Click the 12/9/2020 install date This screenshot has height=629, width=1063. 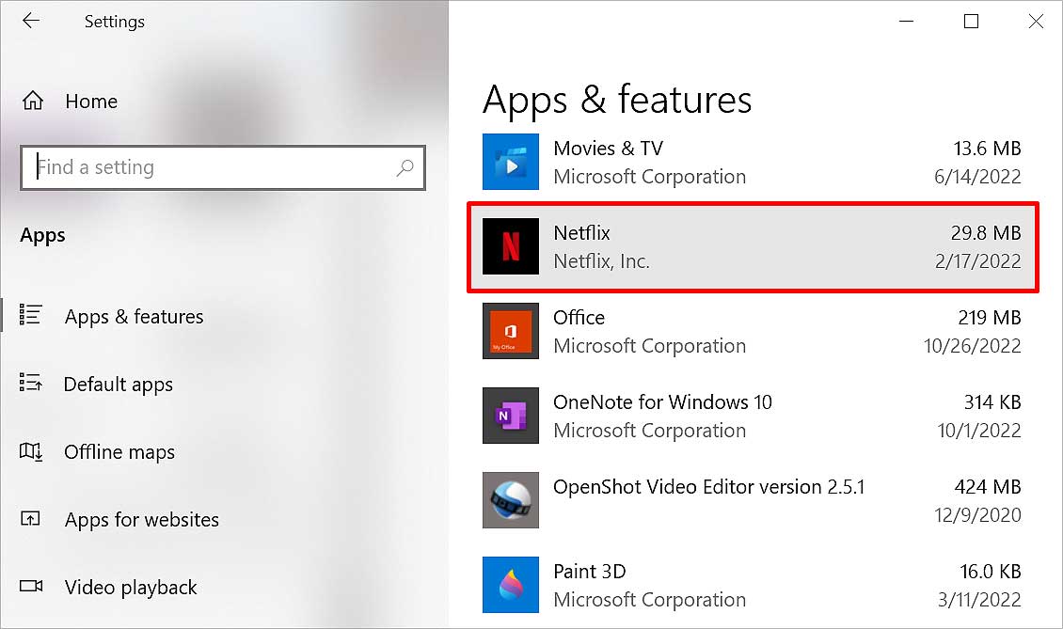click(977, 515)
